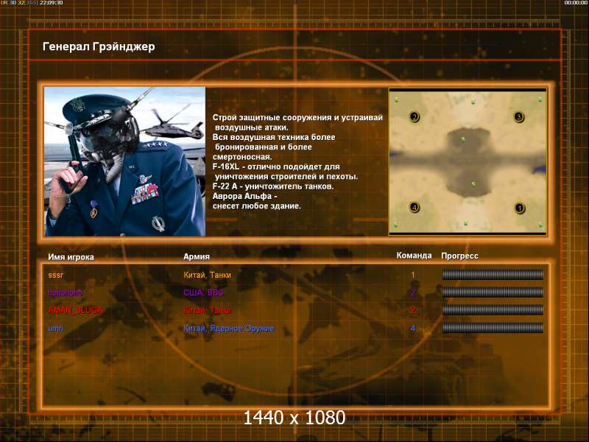Viewport: 589px width, 442px height.
Task: Click start position 4 on the minimap
Action: [415, 207]
